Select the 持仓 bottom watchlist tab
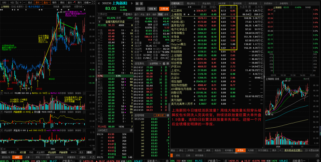Screen dimensions: 321x162 coord(181,150)
